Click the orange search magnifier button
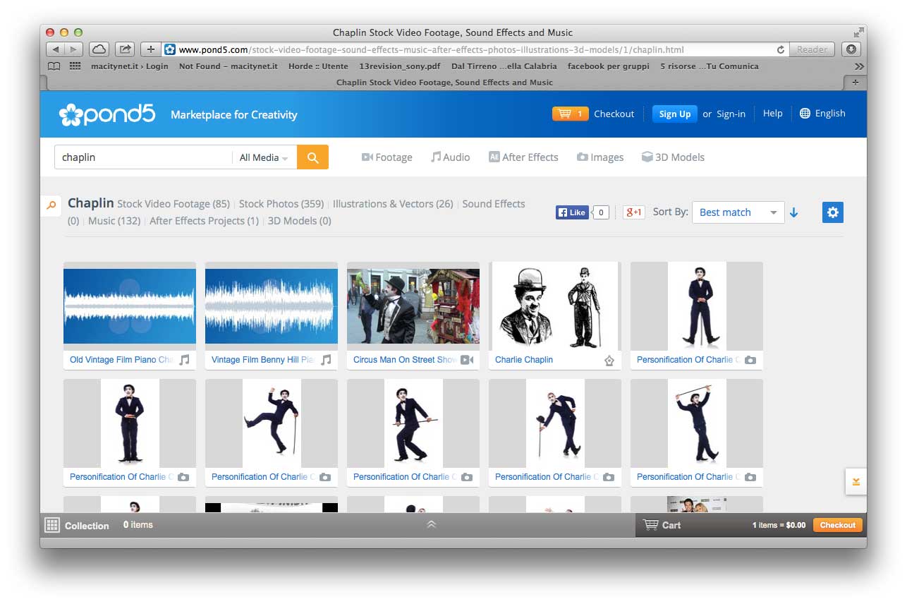Screen dimensions: 907x604 312,157
